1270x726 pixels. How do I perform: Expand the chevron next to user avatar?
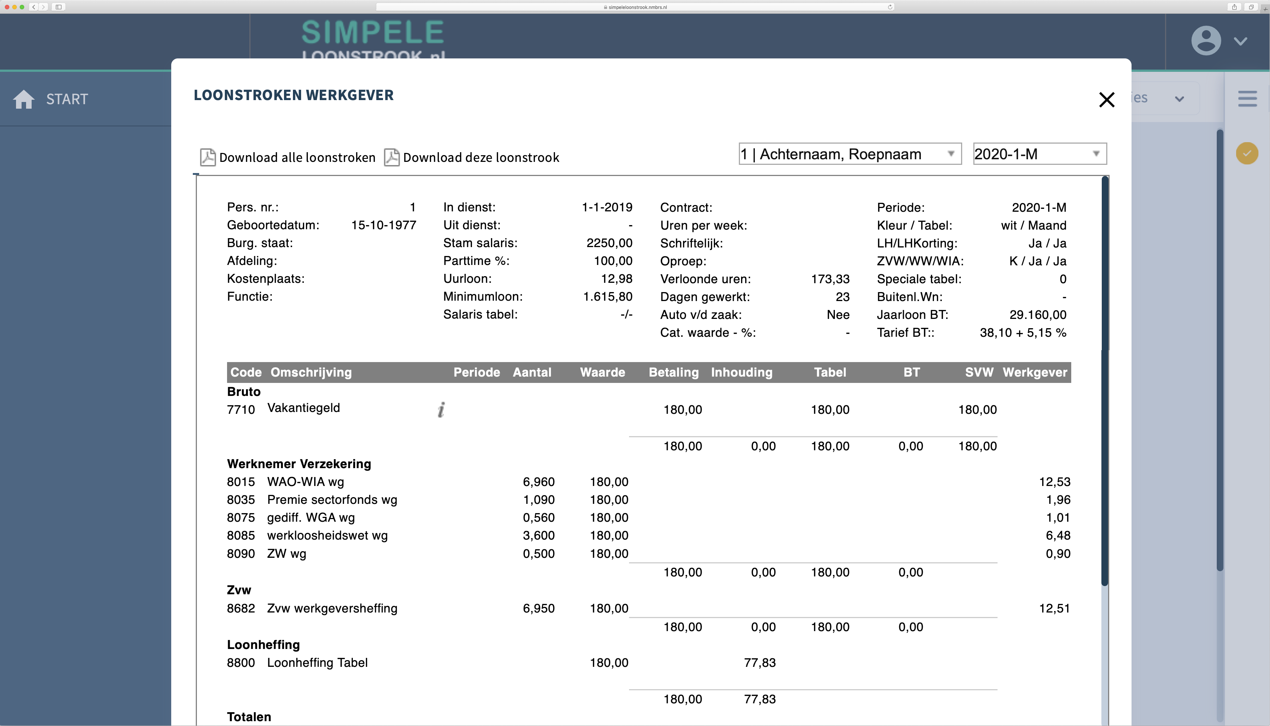tap(1241, 41)
